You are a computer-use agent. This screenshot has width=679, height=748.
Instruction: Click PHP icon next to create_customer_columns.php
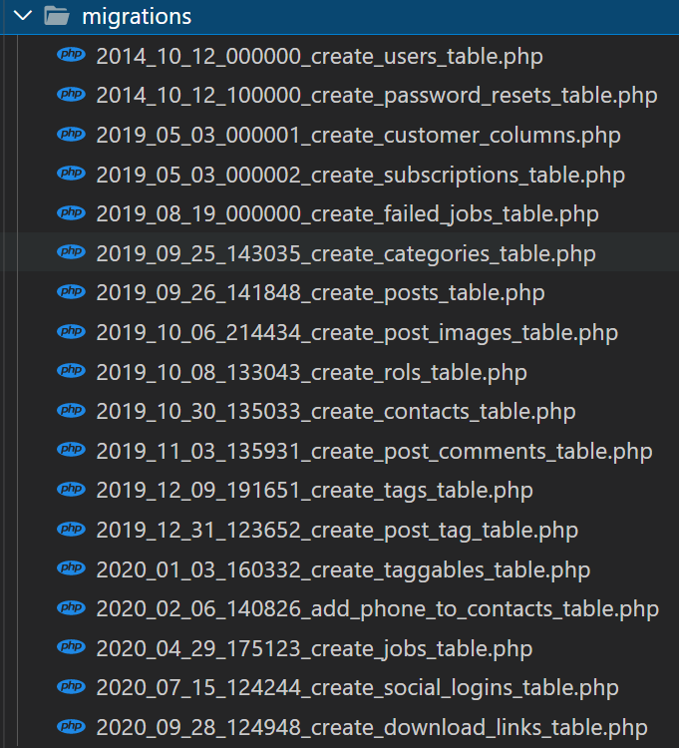71,135
